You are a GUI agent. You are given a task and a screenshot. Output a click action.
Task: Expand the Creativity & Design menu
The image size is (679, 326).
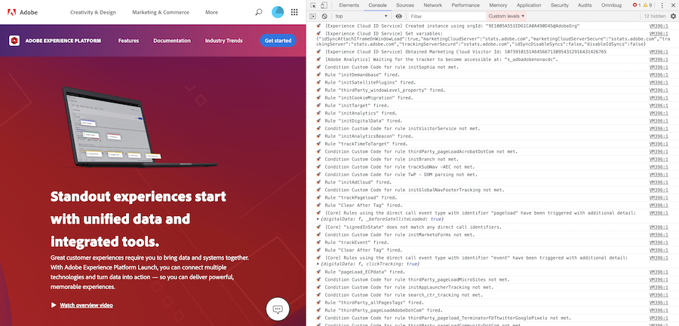[x=93, y=12]
